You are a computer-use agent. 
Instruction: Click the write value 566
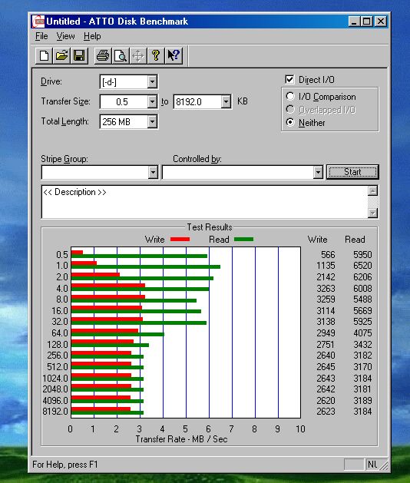click(328, 255)
